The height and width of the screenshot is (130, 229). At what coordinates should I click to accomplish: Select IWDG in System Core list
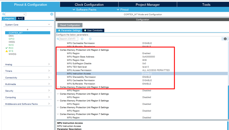click(x=12, y=42)
